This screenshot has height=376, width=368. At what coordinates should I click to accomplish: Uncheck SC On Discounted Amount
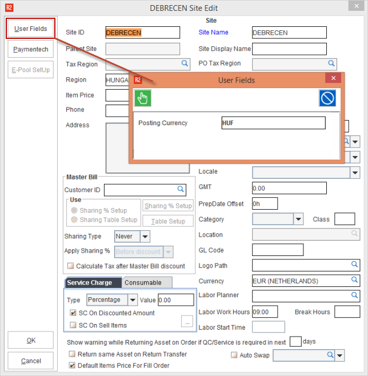point(73,313)
